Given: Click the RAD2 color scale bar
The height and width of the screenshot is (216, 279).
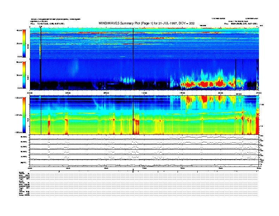Looking at the screenshot, I should tap(24, 43).
